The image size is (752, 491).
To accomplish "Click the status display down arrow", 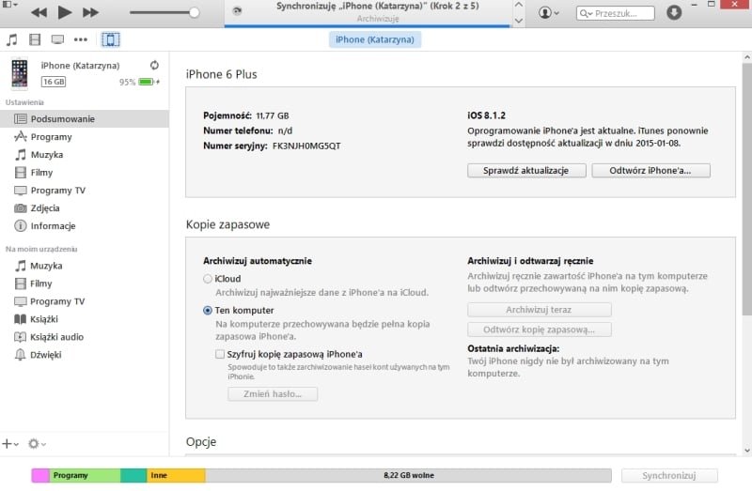I will pos(519,21).
